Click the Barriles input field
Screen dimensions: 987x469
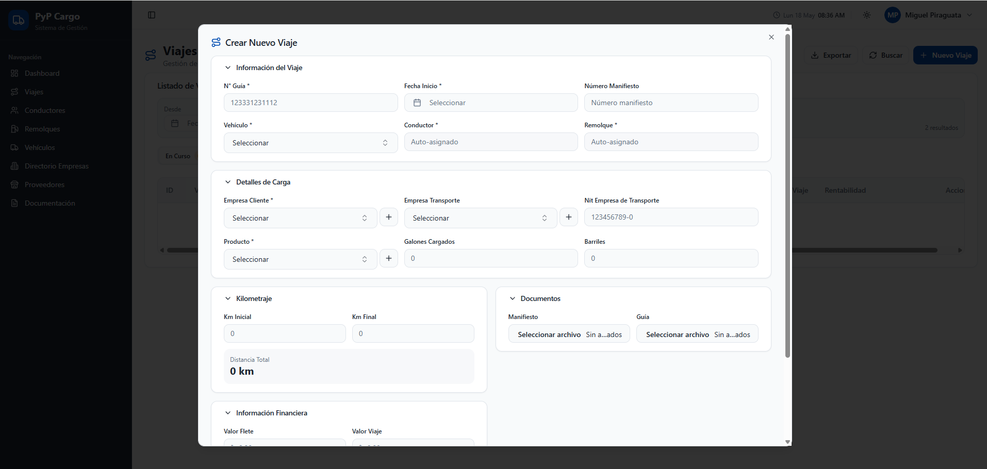click(671, 258)
